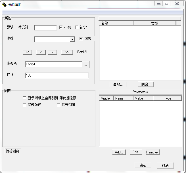
Task: Toggle 可视 checkbox next to 标识符
Action: pyautogui.click(x=61, y=28)
